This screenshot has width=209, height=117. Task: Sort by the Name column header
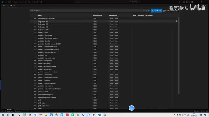[40, 15]
